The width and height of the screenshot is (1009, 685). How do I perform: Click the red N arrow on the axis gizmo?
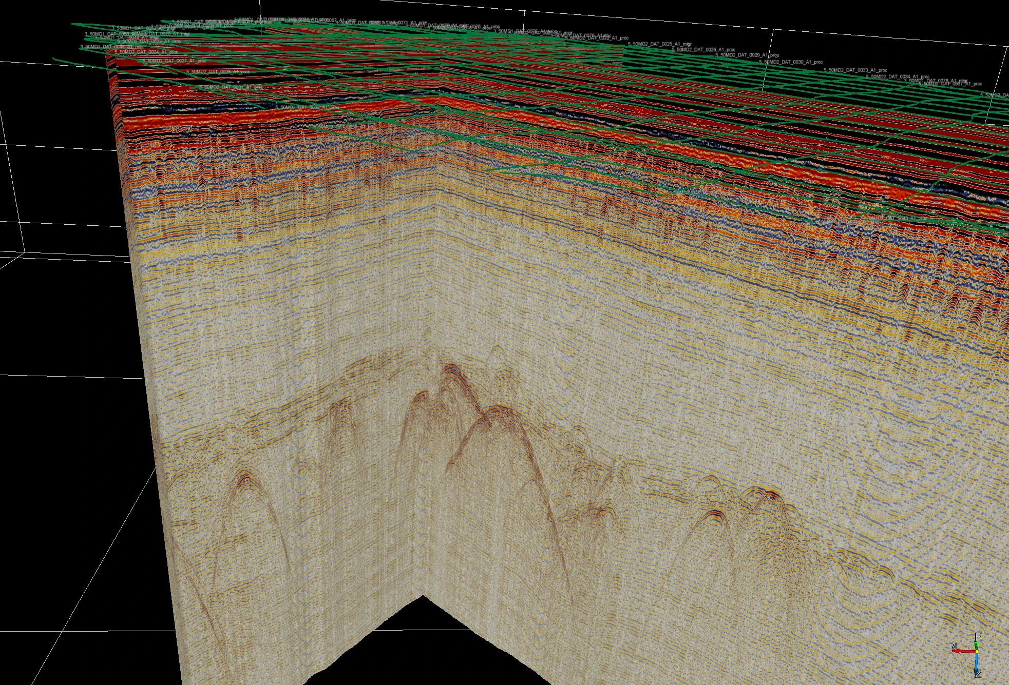pyautogui.click(x=962, y=650)
